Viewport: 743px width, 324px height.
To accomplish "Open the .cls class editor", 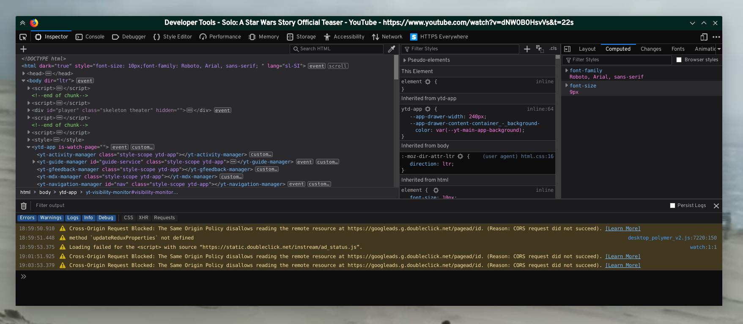I will [553, 49].
